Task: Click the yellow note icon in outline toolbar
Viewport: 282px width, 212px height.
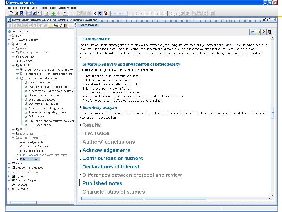Action: tap(51, 26)
